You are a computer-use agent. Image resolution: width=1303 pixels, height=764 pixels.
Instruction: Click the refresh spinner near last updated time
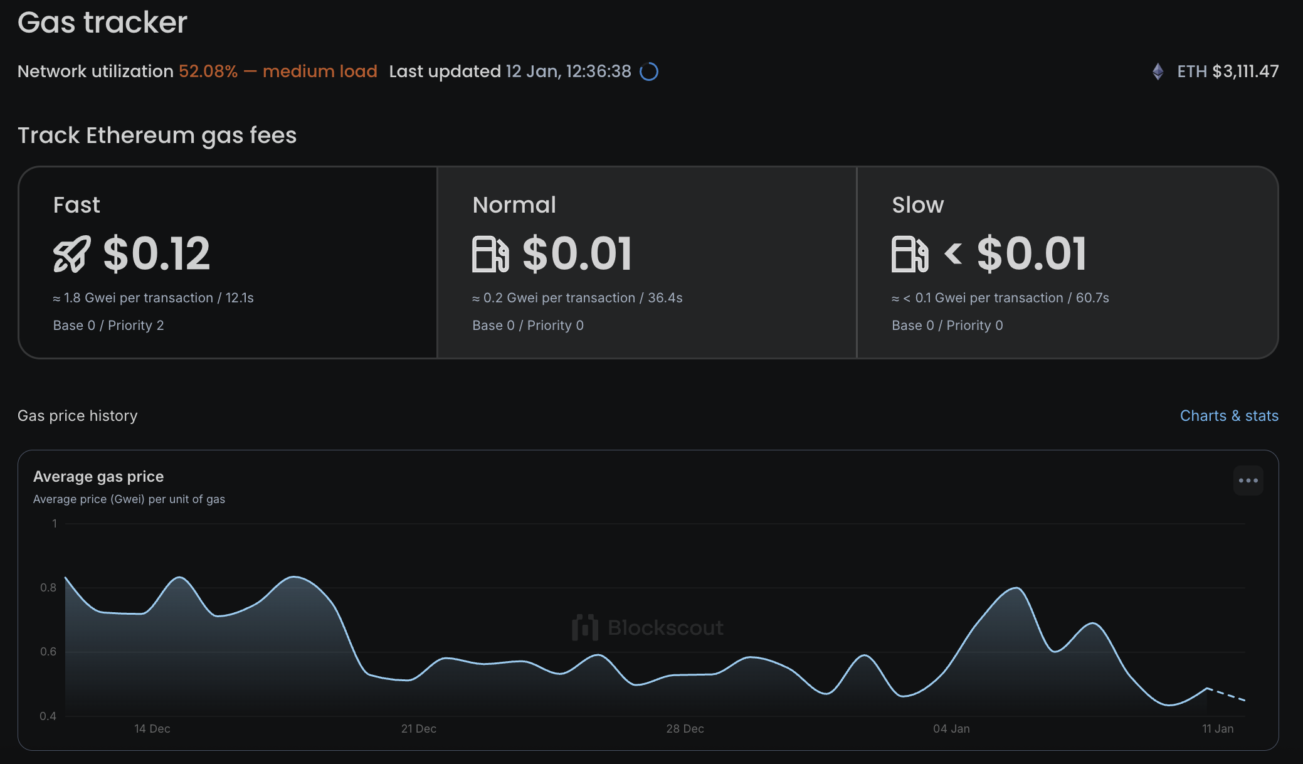(650, 72)
